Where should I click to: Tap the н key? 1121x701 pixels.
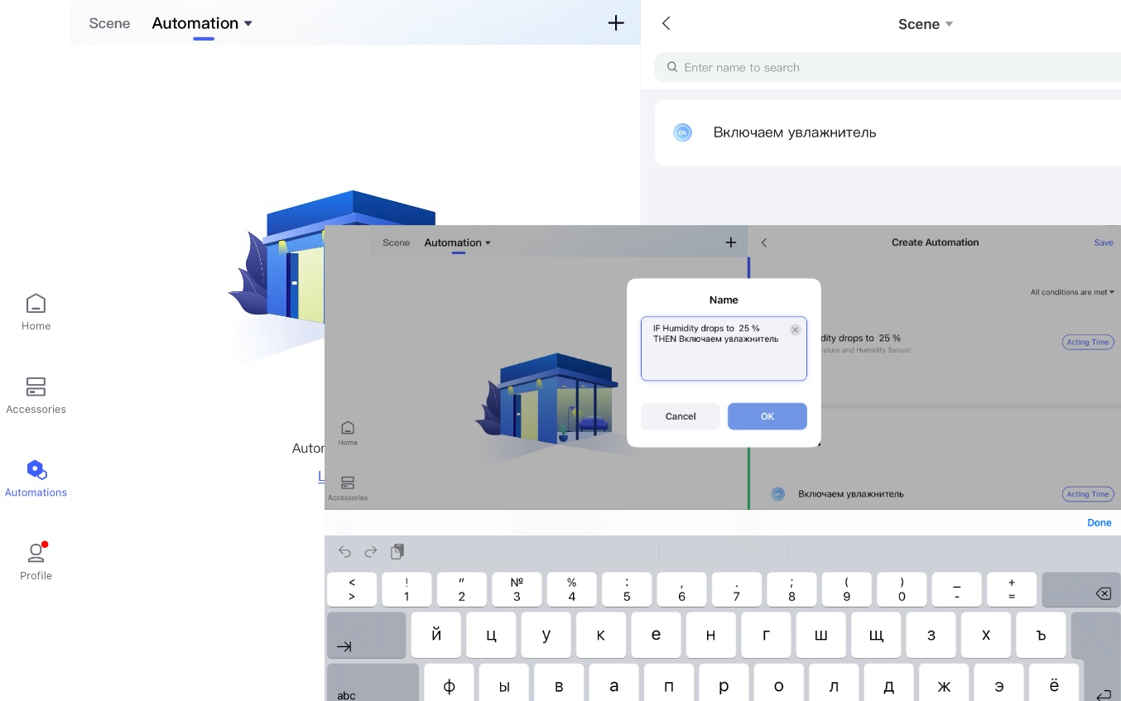coord(711,635)
